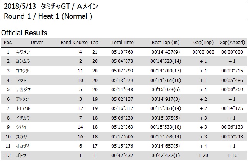Click the Course column header
Viewport: 248px width, 161px height.
80,43
